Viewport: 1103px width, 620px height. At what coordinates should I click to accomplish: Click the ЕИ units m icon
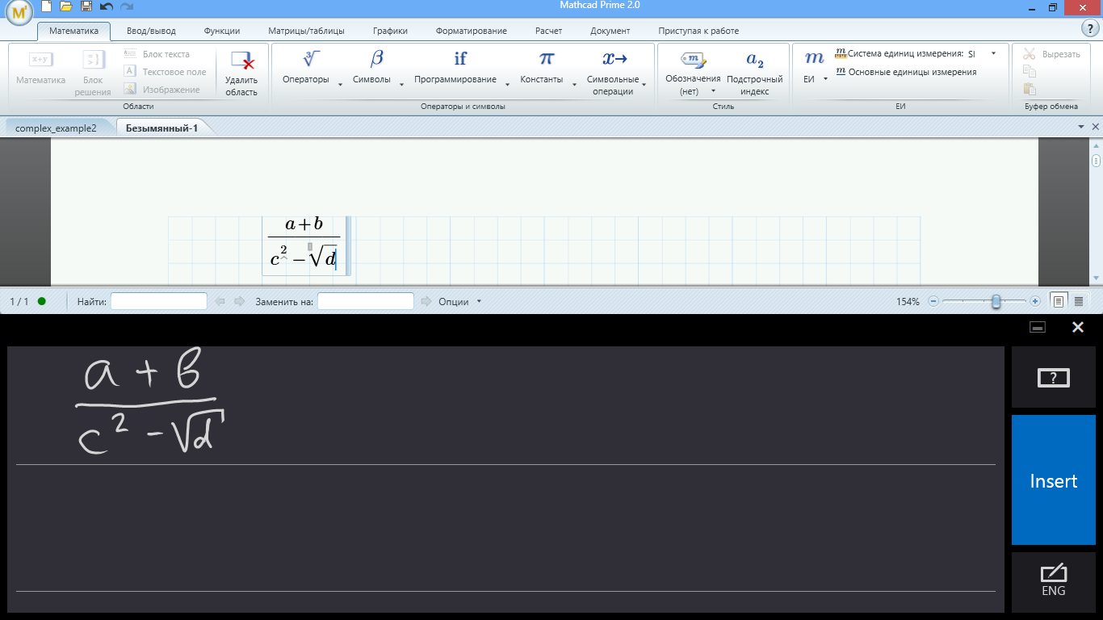point(815,59)
